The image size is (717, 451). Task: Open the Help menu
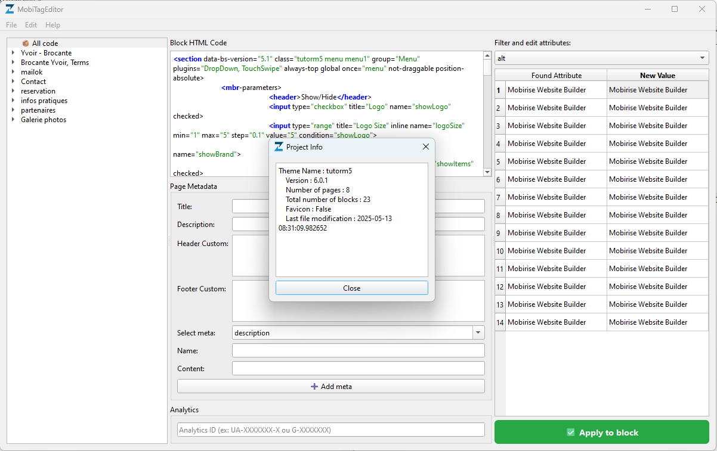[x=52, y=25]
